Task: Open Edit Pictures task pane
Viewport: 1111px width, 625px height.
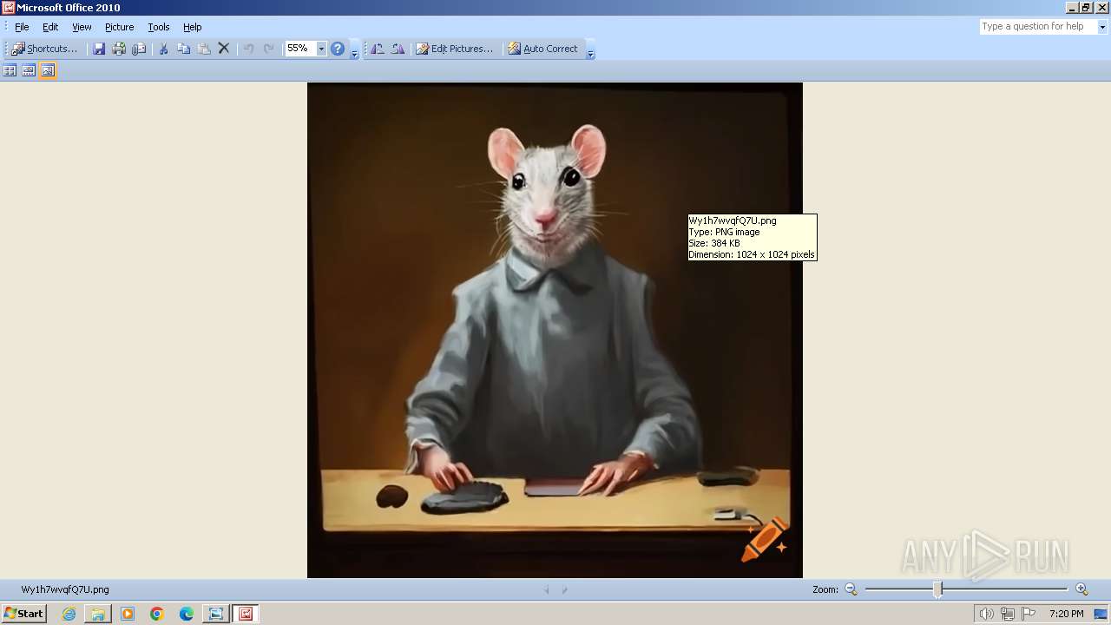Action: tap(454, 49)
